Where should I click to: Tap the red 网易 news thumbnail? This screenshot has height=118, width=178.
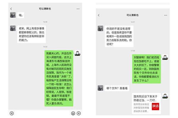155,106
